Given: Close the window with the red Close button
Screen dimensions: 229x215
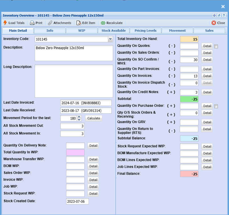Looking at the screenshot, I should (x=218, y=23).
